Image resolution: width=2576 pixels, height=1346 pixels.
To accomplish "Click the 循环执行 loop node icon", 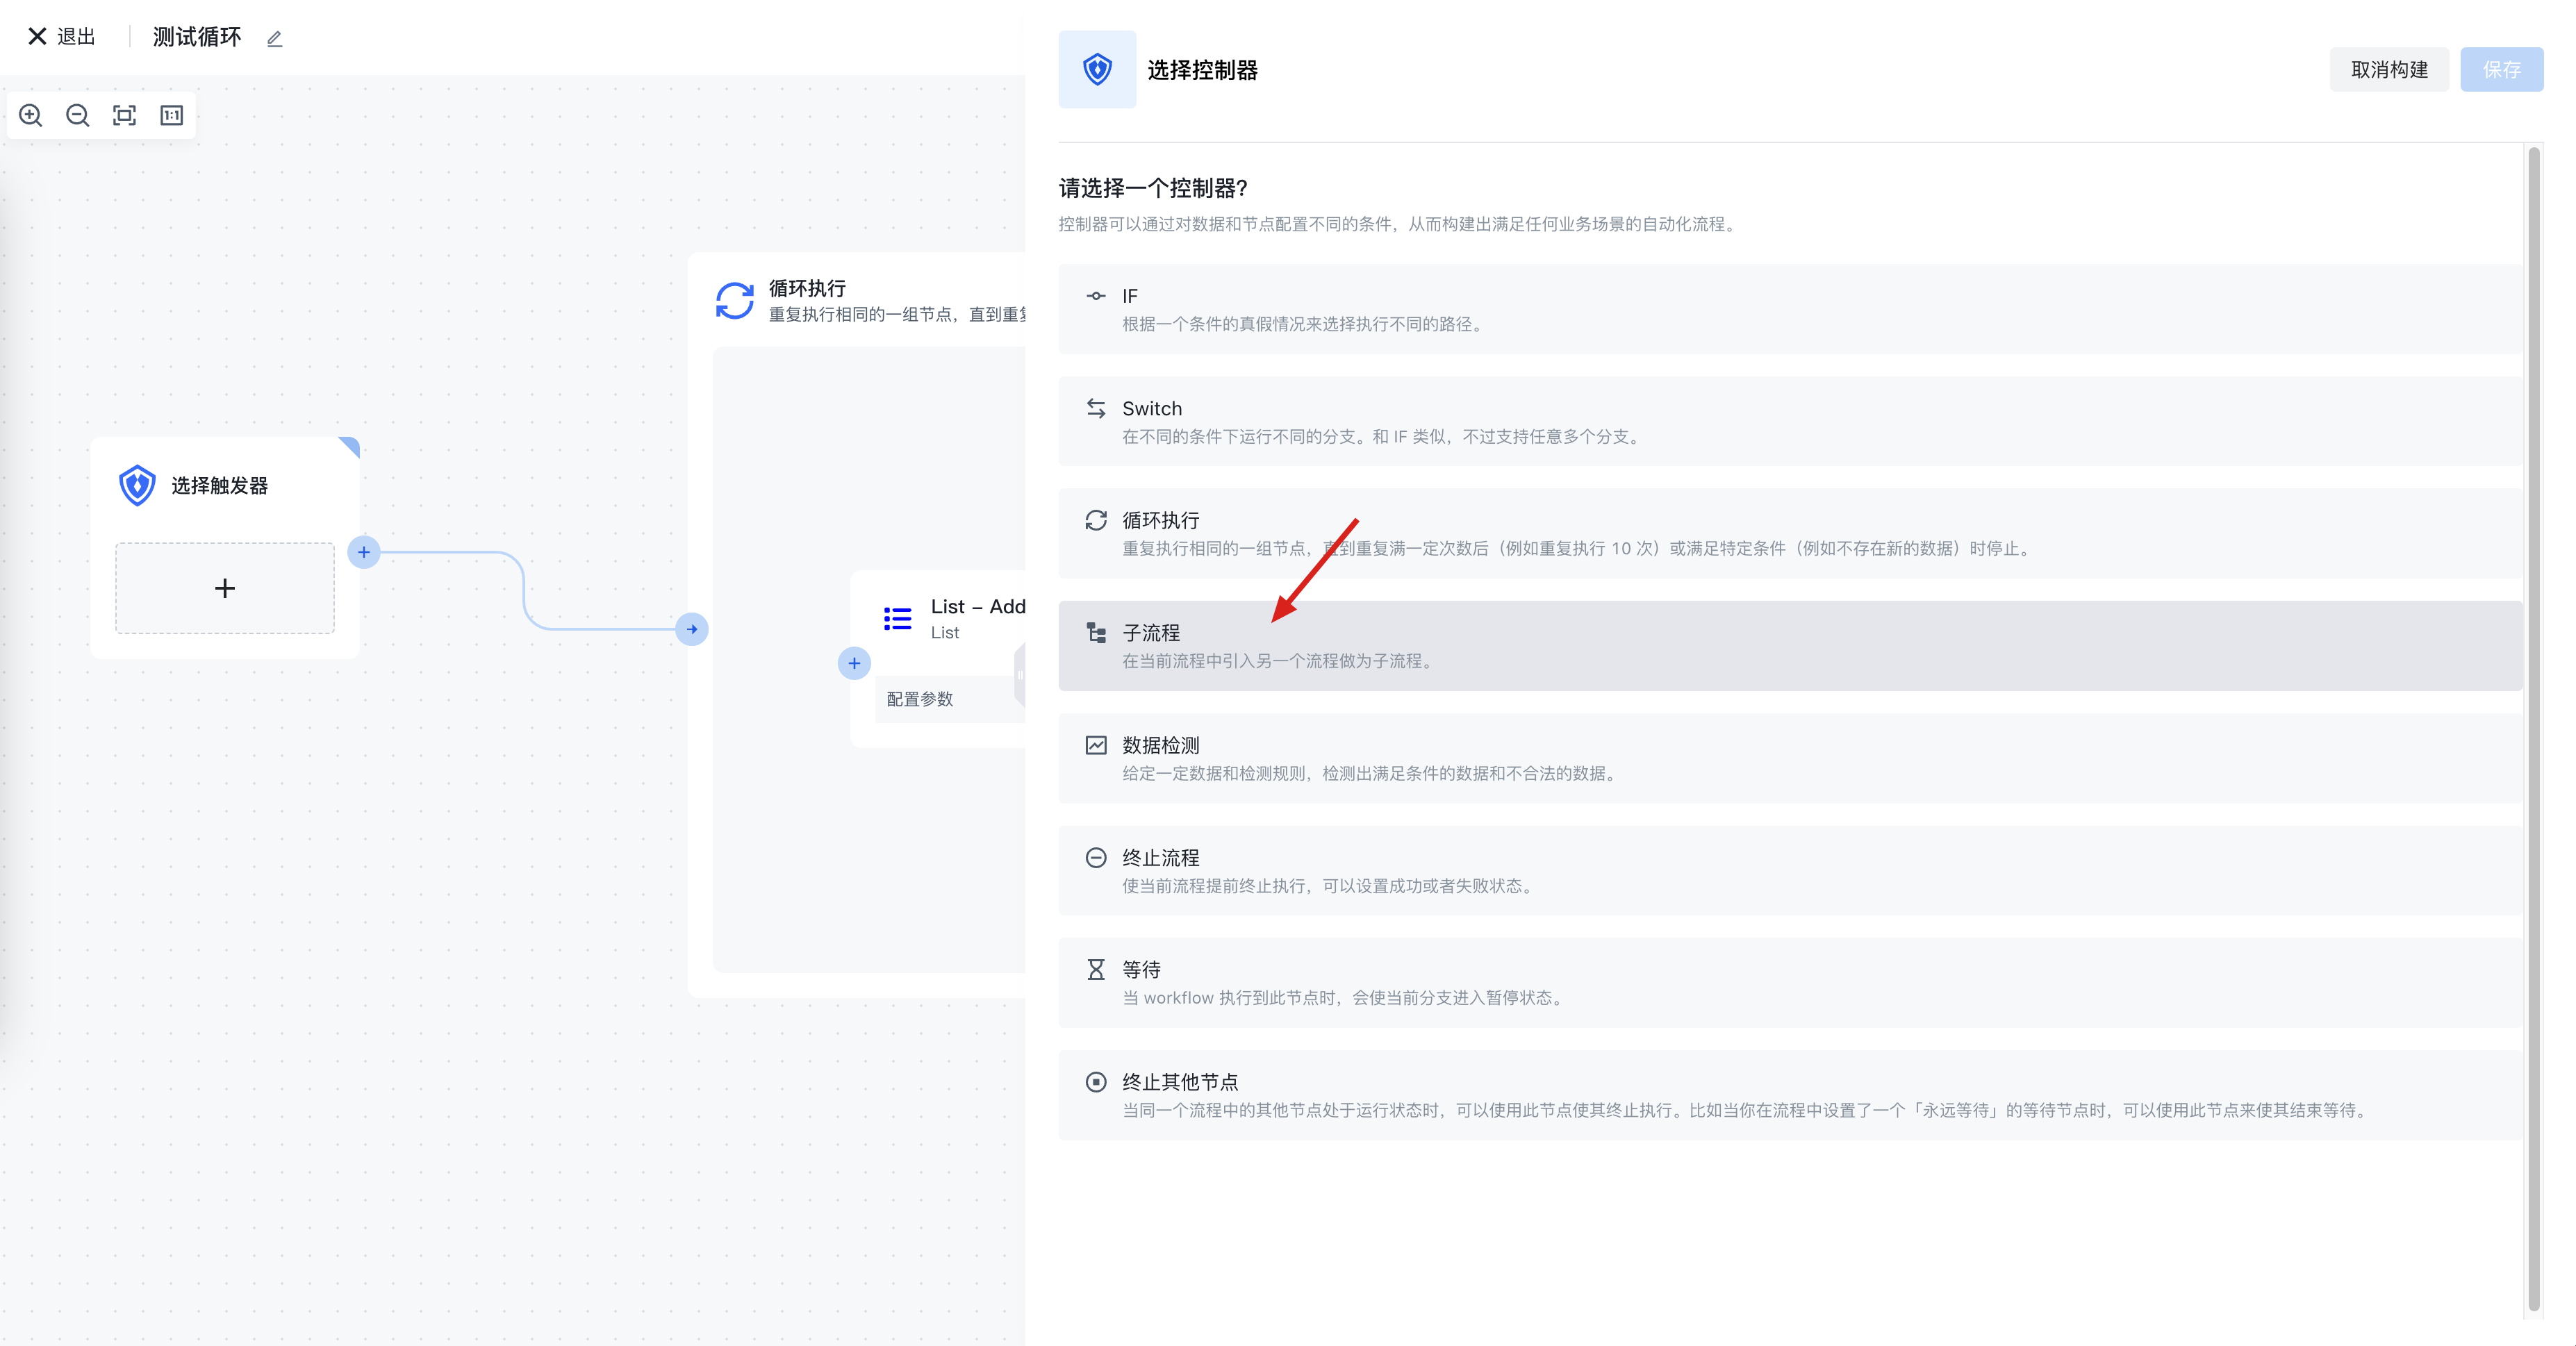I will (x=734, y=300).
